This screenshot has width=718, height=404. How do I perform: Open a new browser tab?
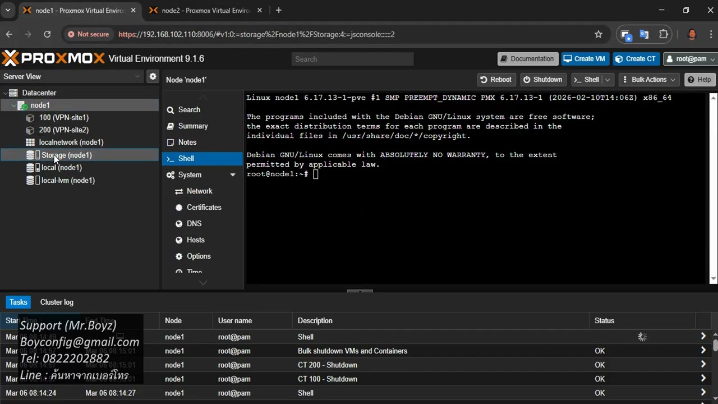pyautogui.click(x=279, y=10)
